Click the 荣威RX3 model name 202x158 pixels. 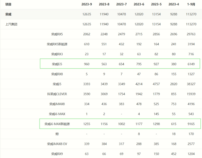coord(57,54)
